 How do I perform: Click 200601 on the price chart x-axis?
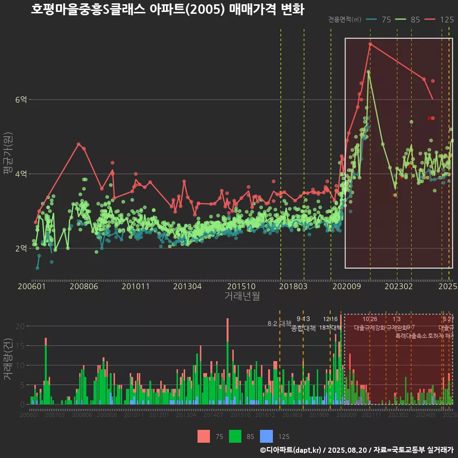click(31, 286)
